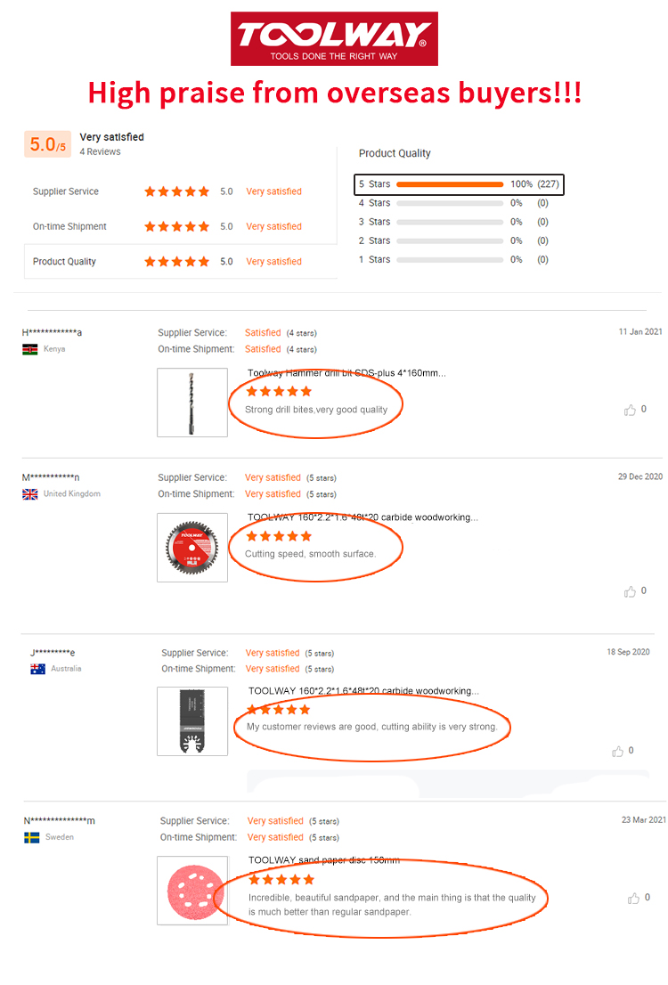The width and height of the screenshot is (668, 985).
Task: Click the Kenya flag icon
Action: [29, 349]
